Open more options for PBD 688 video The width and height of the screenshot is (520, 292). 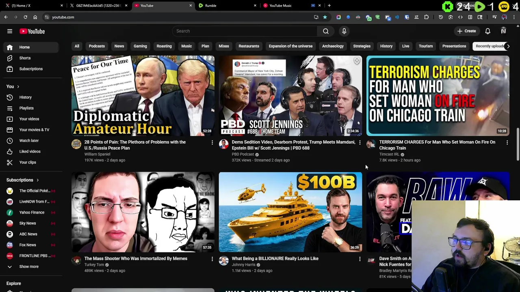click(x=360, y=142)
